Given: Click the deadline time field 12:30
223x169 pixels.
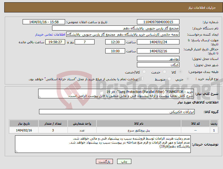Looking at the screenshot, I should click(x=115, y=42).
